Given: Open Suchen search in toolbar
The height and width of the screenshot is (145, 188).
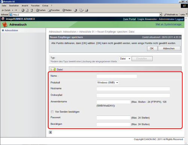Looking at the screenshot, I should (x=41, y=10).
